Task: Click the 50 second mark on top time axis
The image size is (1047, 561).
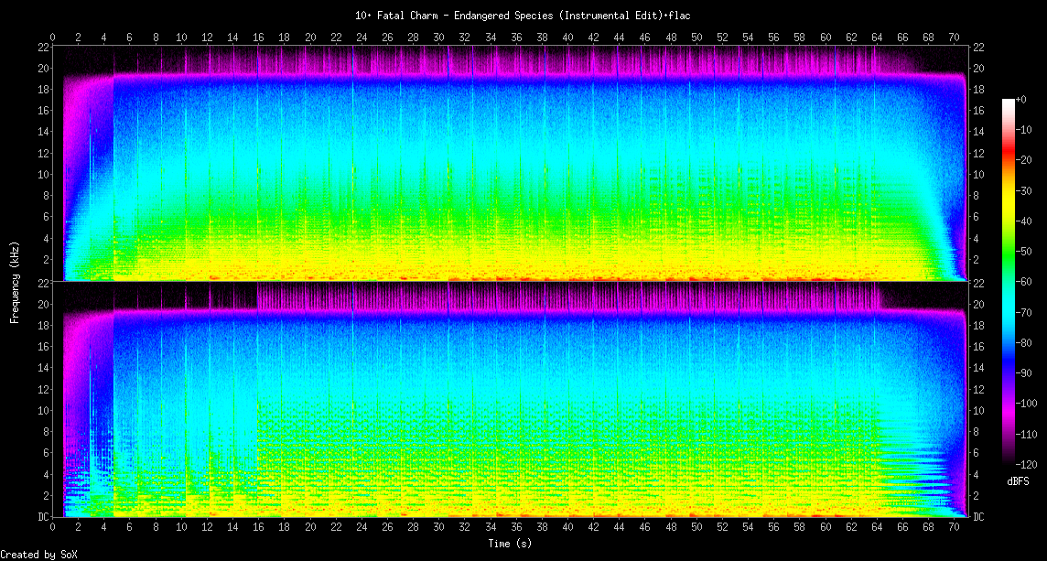Action: tap(696, 37)
